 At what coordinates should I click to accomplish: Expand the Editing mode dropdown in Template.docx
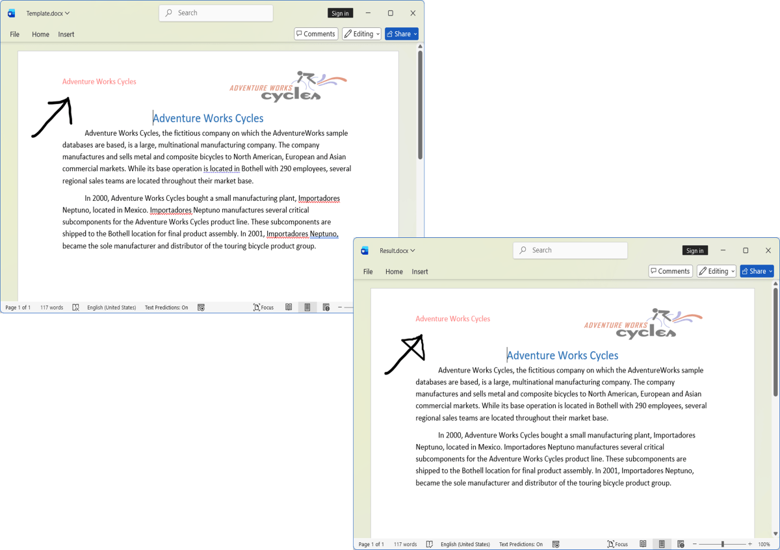361,34
